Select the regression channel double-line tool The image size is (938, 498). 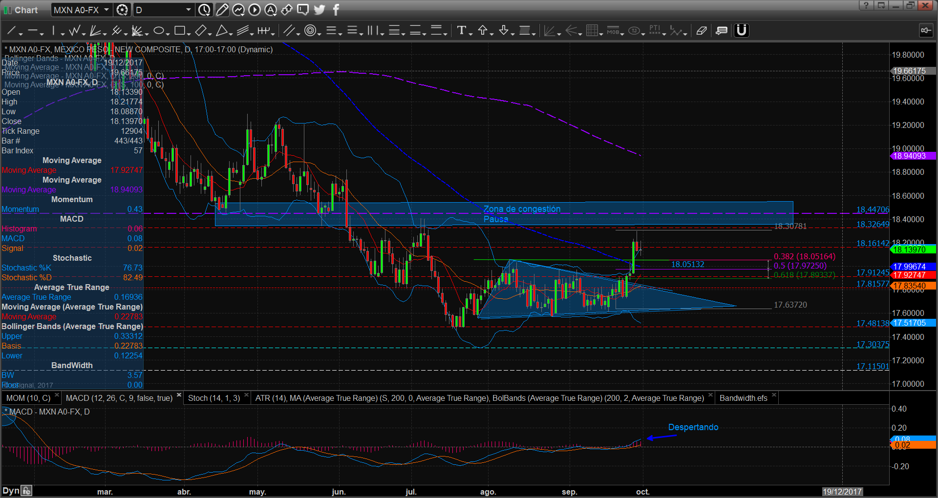289,31
